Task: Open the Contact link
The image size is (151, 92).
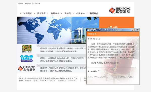Action: (x=37, y=4)
